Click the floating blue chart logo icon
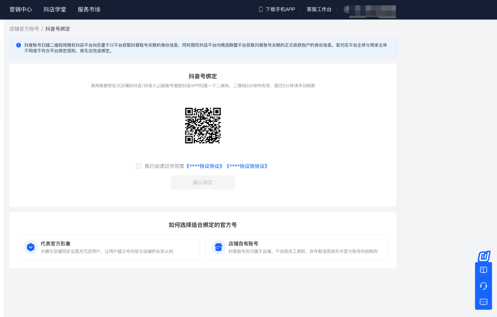Viewport: 497px width, 317px height. [x=484, y=256]
